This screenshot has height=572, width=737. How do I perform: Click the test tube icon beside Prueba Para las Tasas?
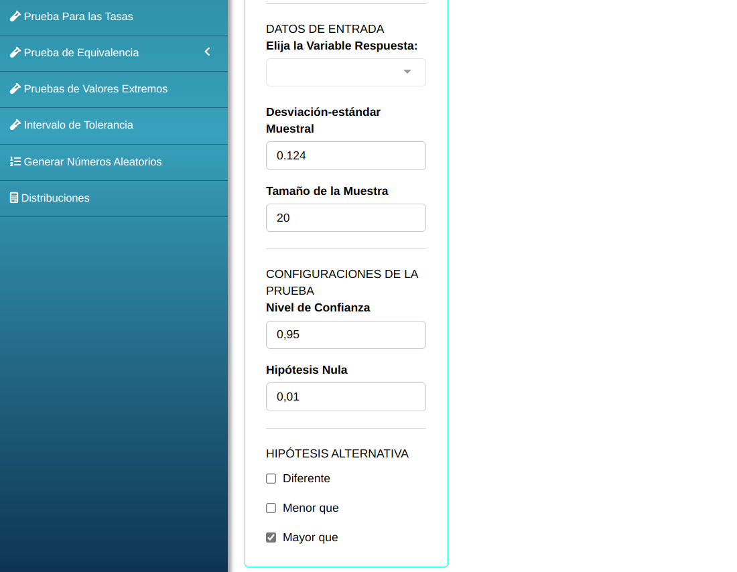pyautogui.click(x=15, y=16)
